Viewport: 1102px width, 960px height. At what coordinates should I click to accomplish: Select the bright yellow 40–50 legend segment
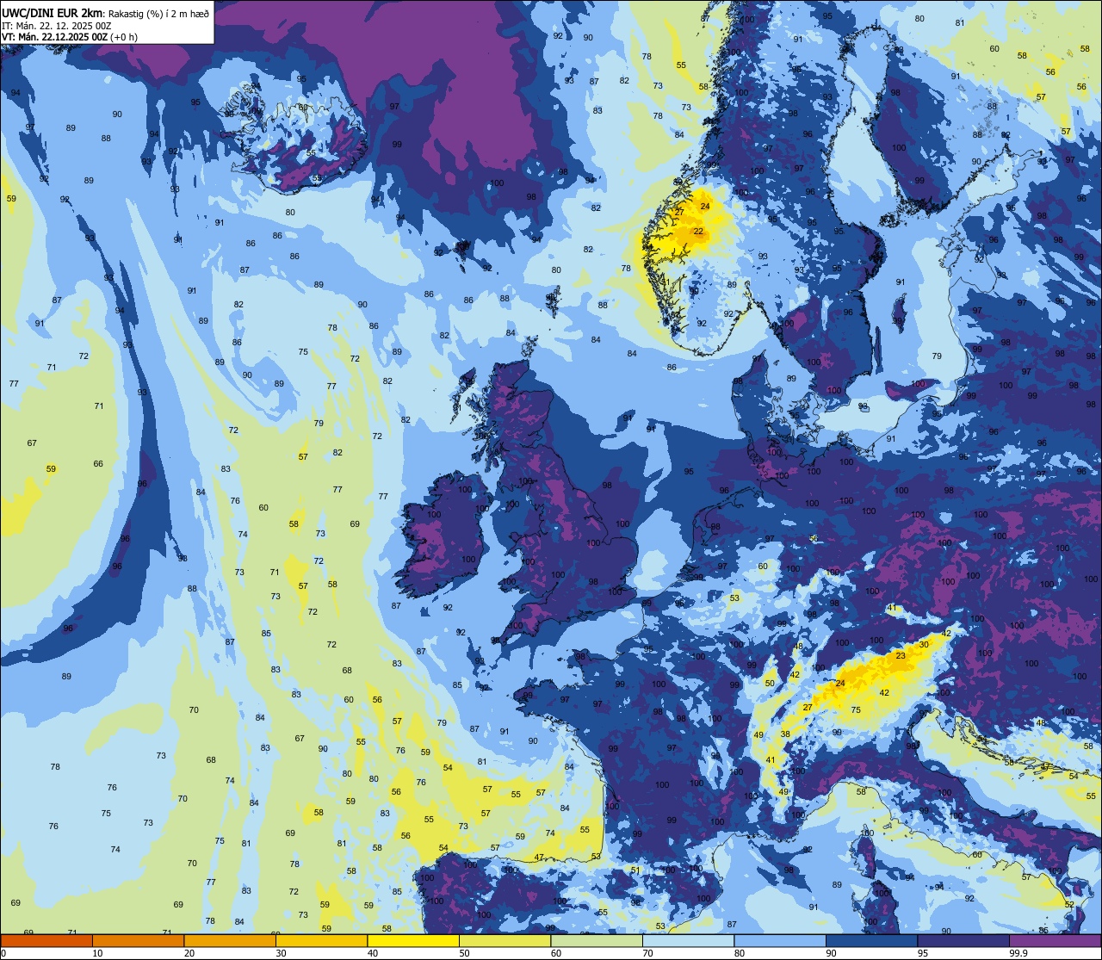point(413,940)
